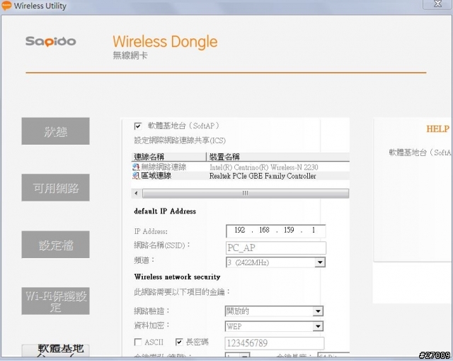Go to Wi-Fi保護設定 tab
Image resolution: width=453 pixels, height=361 pixels.
tap(55, 301)
